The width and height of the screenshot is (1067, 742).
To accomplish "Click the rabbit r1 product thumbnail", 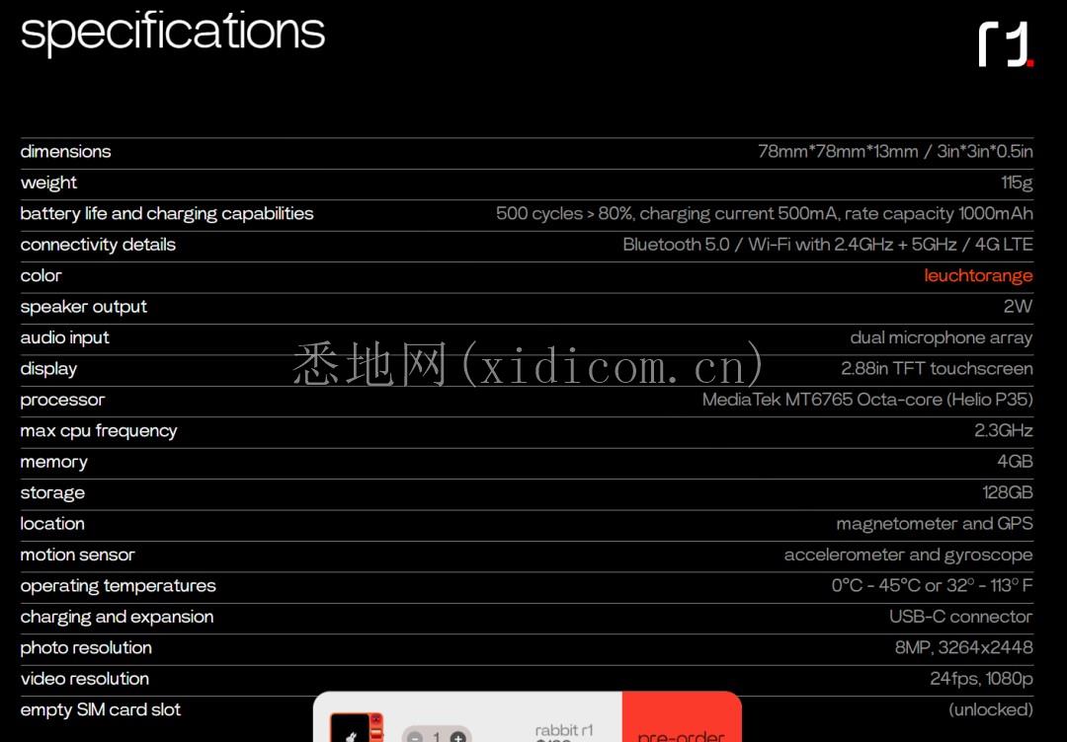I will (x=356, y=728).
